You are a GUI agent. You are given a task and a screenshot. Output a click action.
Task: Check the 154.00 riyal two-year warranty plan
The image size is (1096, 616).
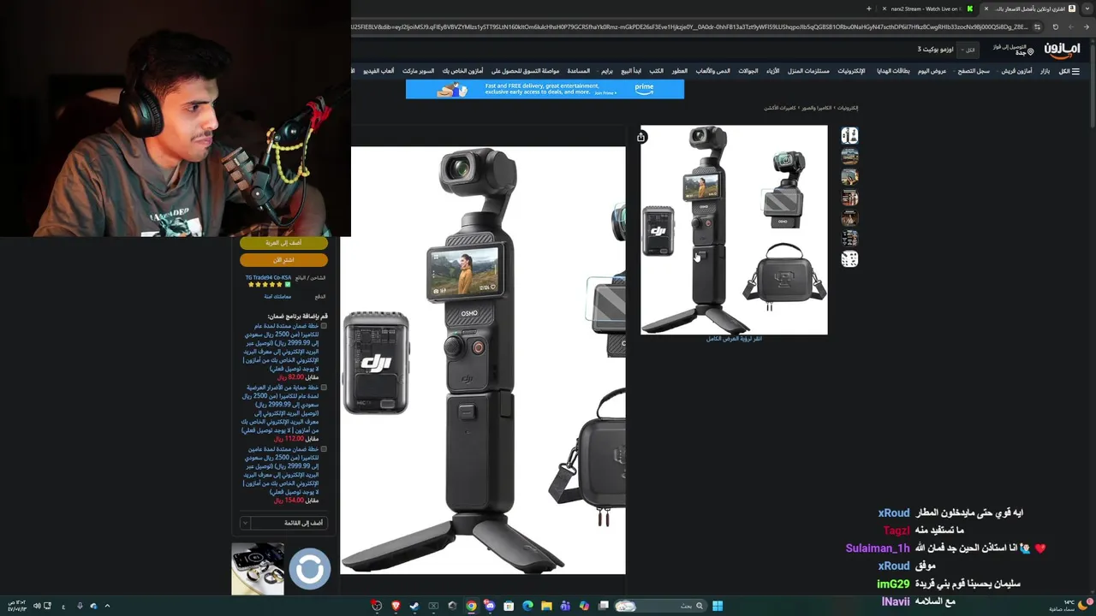coord(324,449)
